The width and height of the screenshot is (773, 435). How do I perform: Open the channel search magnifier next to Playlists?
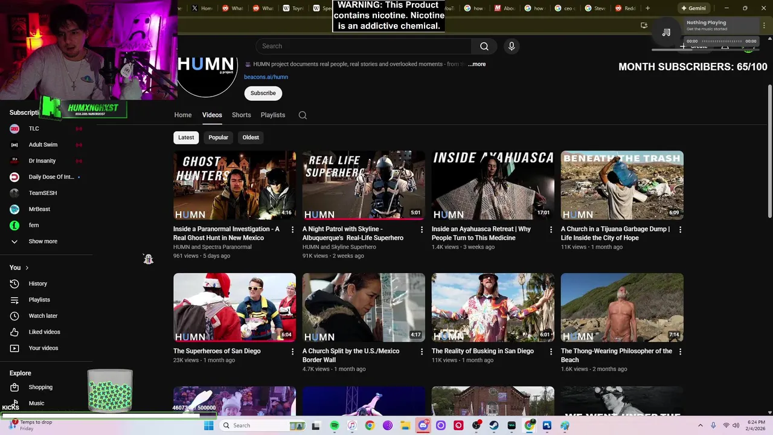(303, 115)
